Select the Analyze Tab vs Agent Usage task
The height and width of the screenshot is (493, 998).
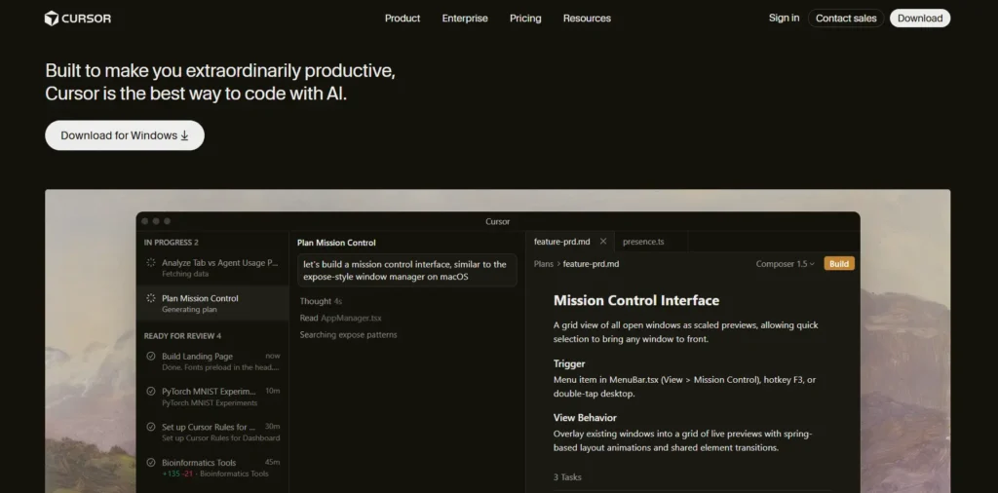[x=212, y=268]
